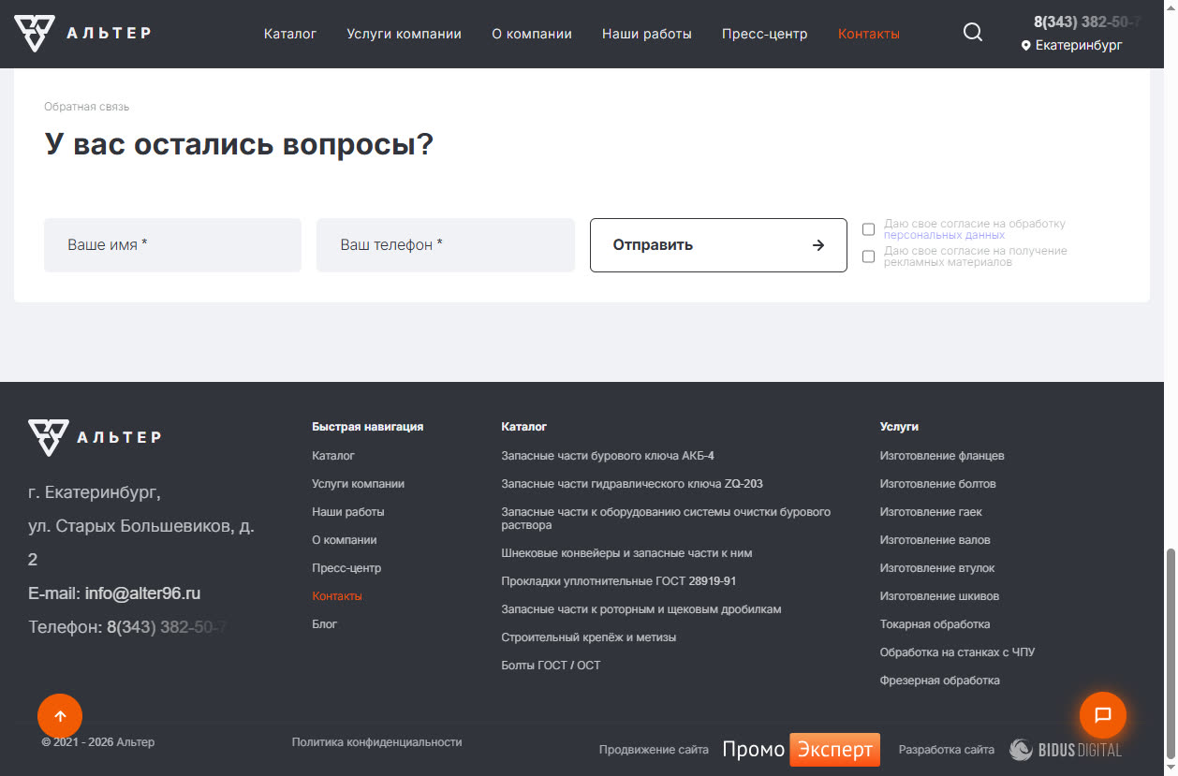
Task: Click the Альтер logo in the footer
Action: [95, 437]
